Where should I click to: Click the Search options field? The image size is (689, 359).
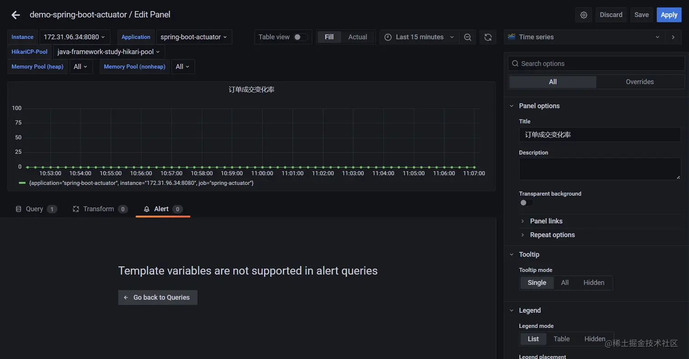[x=596, y=64]
